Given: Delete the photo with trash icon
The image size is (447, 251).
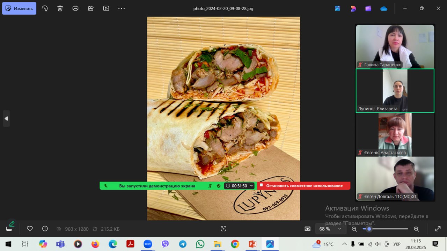Looking at the screenshot, I should point(60,8).
